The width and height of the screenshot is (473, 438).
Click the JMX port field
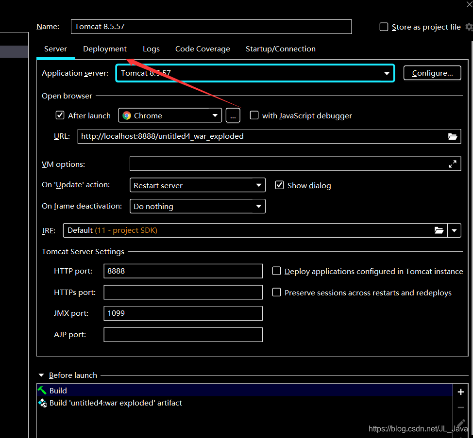pyautogui.click(x=183, y=313)
